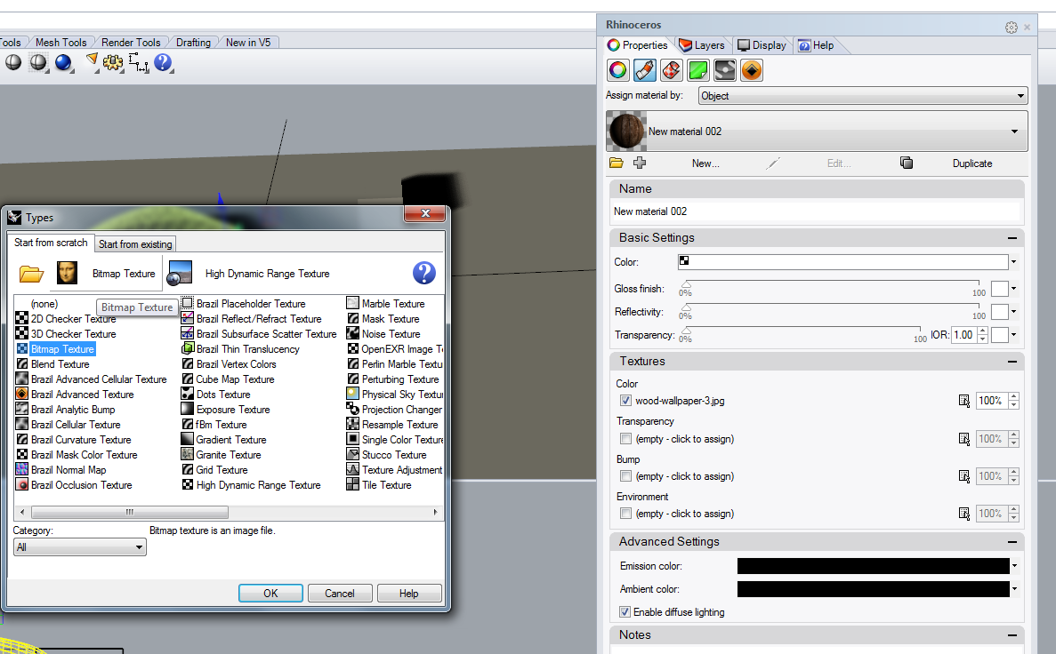
Task: Select Brazil Normal Map entry
Action: (x=61, y=470)
